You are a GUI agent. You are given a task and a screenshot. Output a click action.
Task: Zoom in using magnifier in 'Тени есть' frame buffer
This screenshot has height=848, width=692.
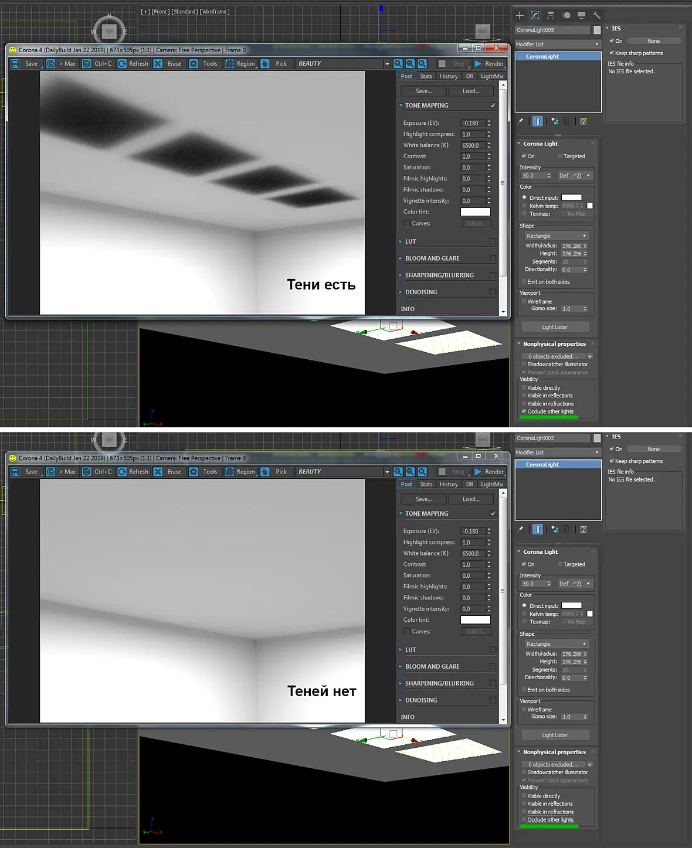pyautogui.click(x=398, y=63)
